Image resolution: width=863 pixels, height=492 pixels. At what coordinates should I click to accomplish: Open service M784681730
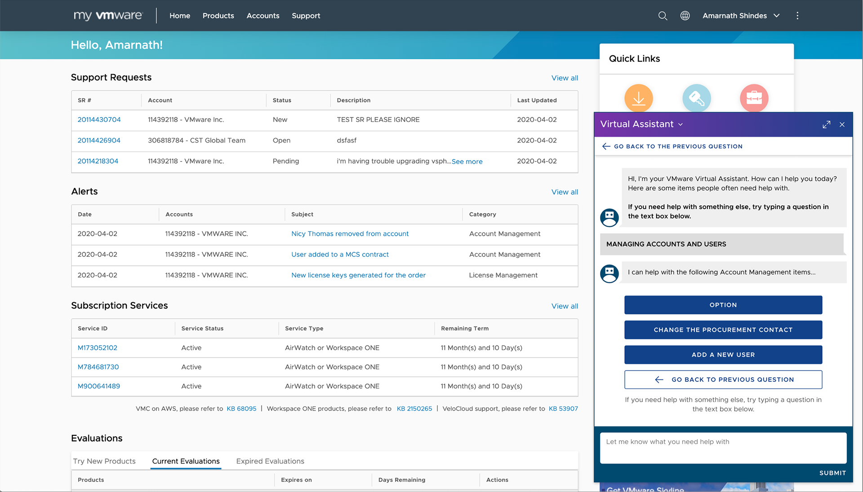pos(98,367)
